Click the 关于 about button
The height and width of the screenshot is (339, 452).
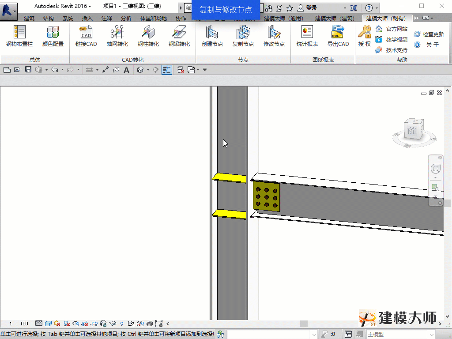[427, 45]
